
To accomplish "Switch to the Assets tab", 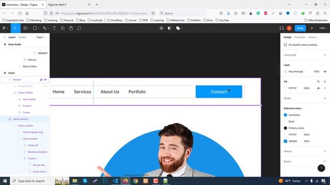I will [x=23, y=37].
